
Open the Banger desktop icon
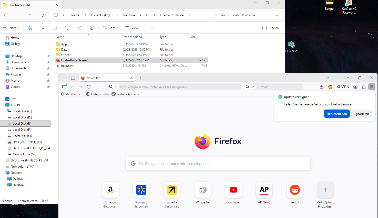click(x=330, y=6)
